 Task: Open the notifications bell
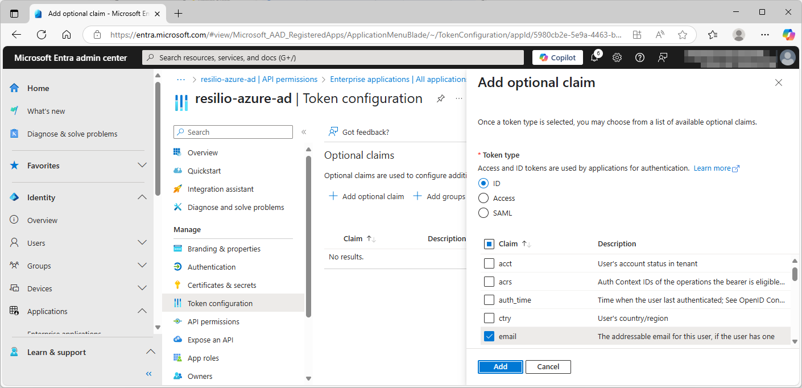click(x=594, y=57)
